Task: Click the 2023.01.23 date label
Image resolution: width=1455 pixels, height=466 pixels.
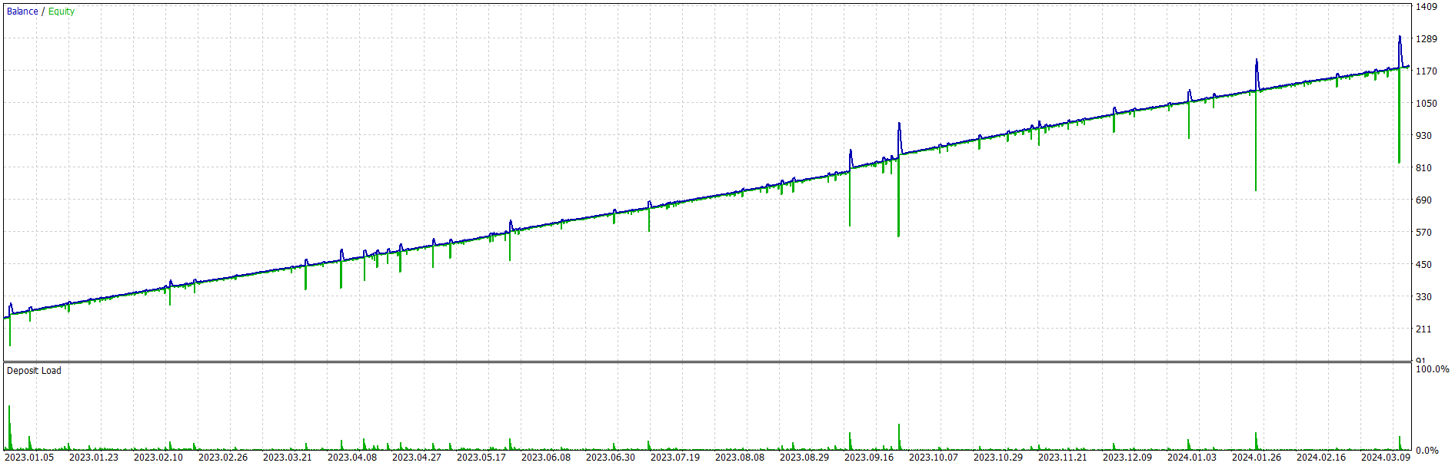Action: click(x=94, y=458)
